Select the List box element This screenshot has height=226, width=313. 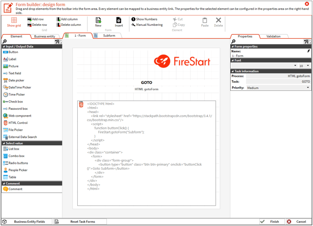[11, 149]
